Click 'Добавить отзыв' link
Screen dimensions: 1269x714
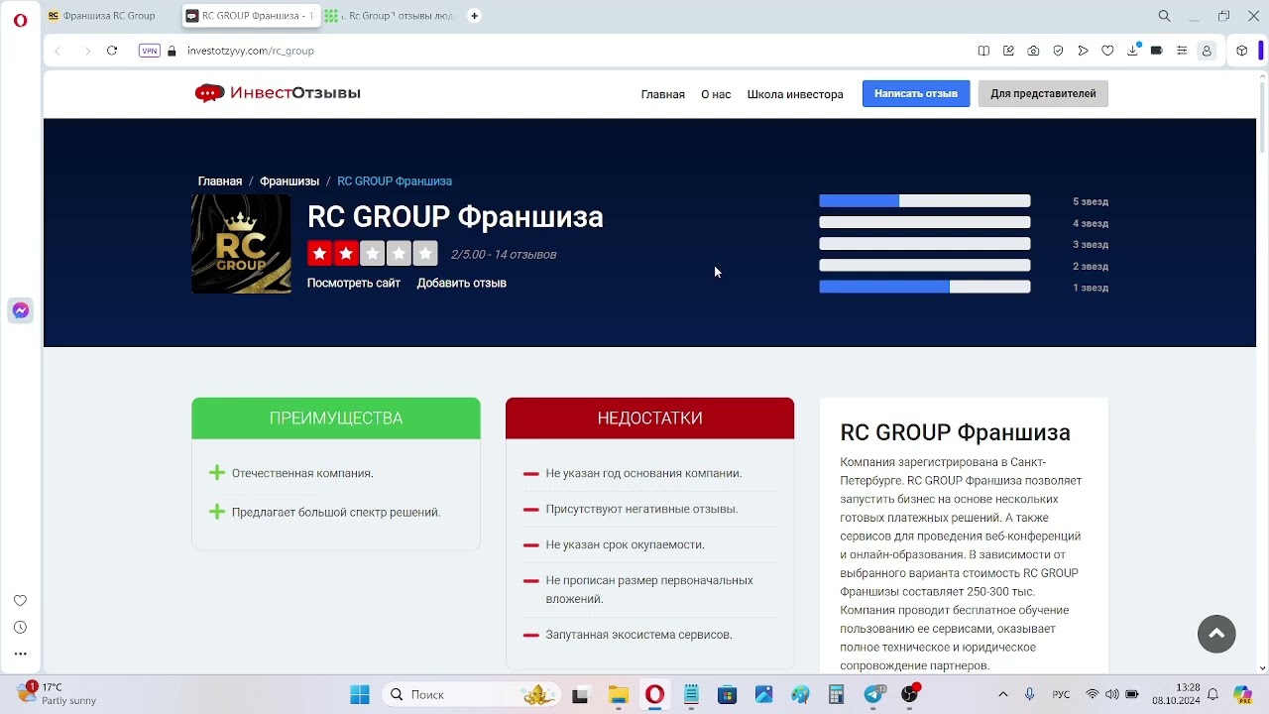click(x=461, y=283)
